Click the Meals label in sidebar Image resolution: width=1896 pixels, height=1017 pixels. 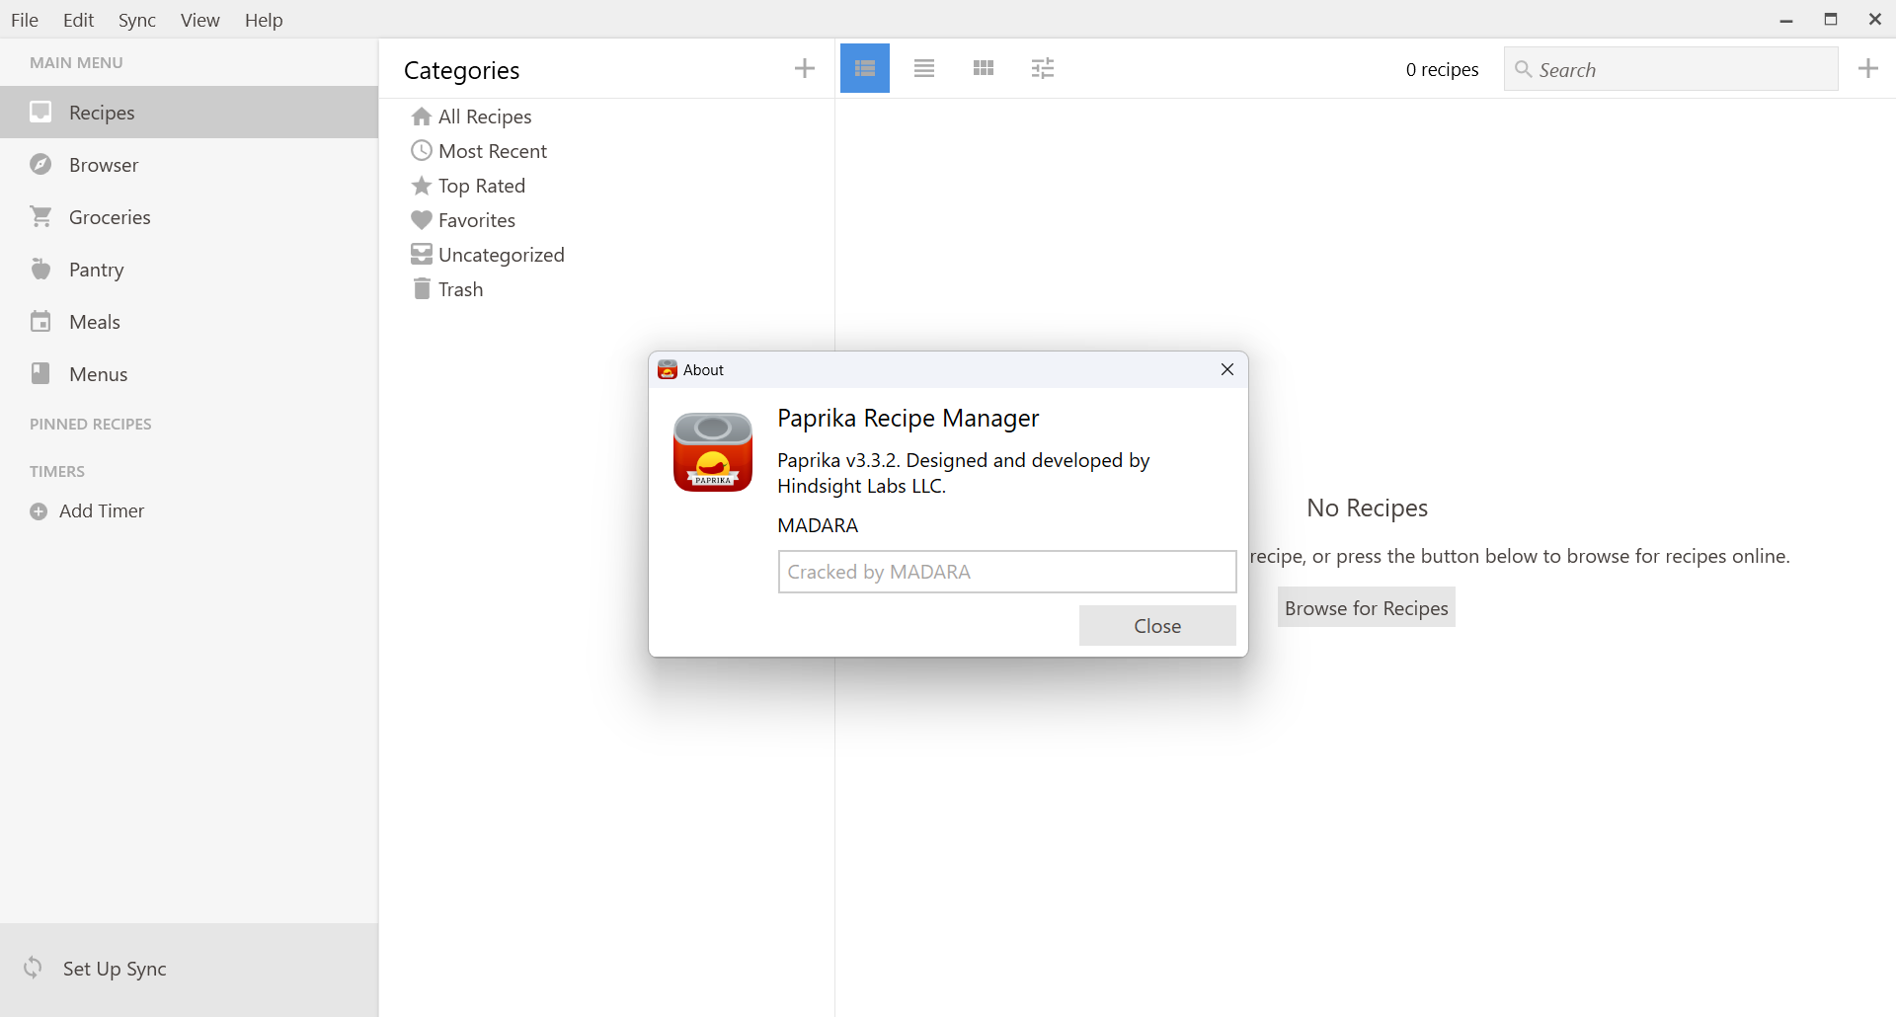(95, 322)
